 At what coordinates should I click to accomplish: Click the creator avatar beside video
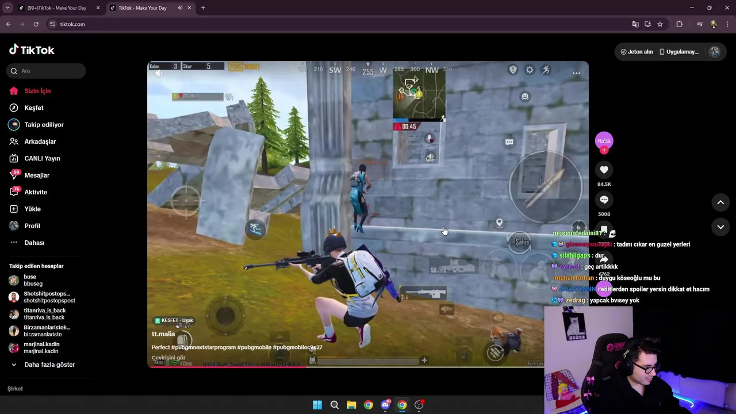[x=604, y=141]
